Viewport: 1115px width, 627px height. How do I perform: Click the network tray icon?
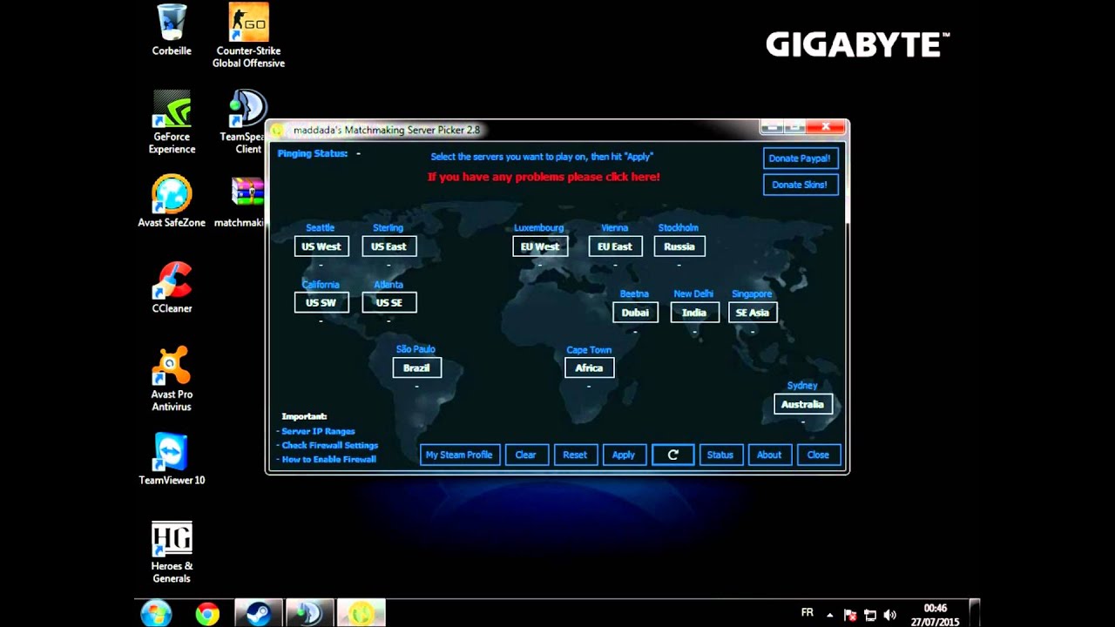[869, 615]
